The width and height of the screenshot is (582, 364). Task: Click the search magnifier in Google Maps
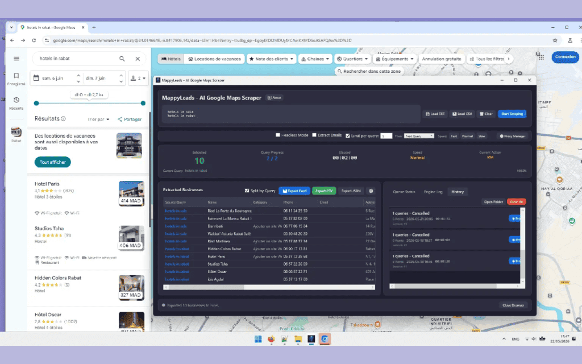122,59
